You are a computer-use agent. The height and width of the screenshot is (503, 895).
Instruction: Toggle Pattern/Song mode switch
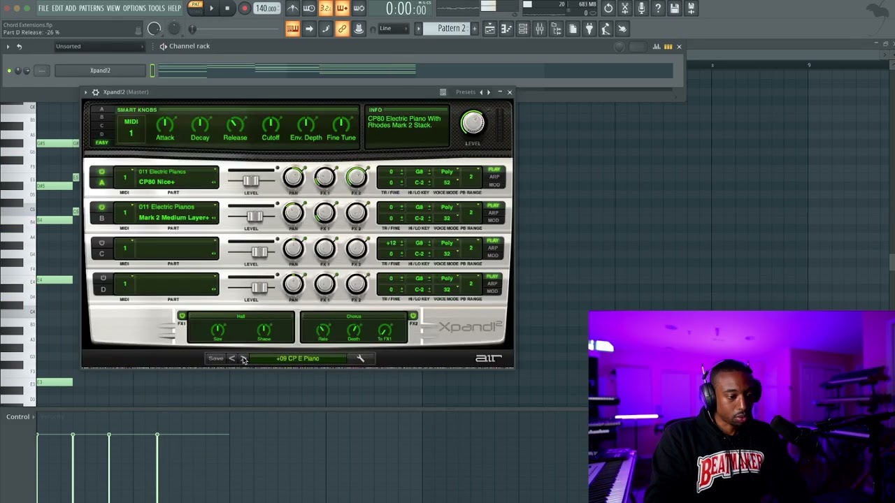[196, 8]
